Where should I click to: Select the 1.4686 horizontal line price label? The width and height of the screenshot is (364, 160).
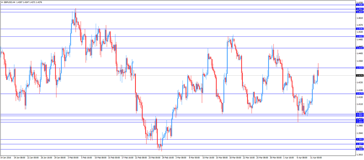360,5
